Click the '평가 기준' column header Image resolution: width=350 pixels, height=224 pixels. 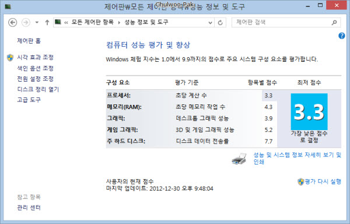coord(187,83)
